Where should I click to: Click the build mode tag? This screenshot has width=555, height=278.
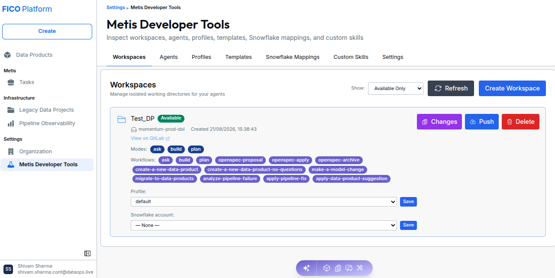[x=176, y=149]
